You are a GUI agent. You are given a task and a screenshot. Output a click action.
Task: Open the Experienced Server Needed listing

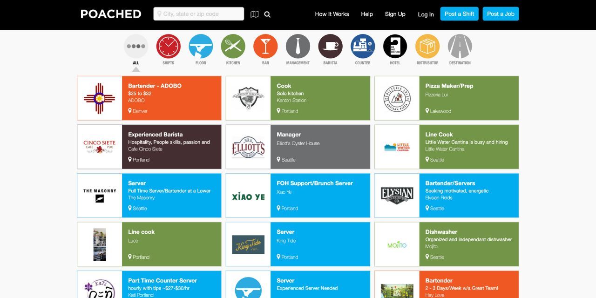298,284
